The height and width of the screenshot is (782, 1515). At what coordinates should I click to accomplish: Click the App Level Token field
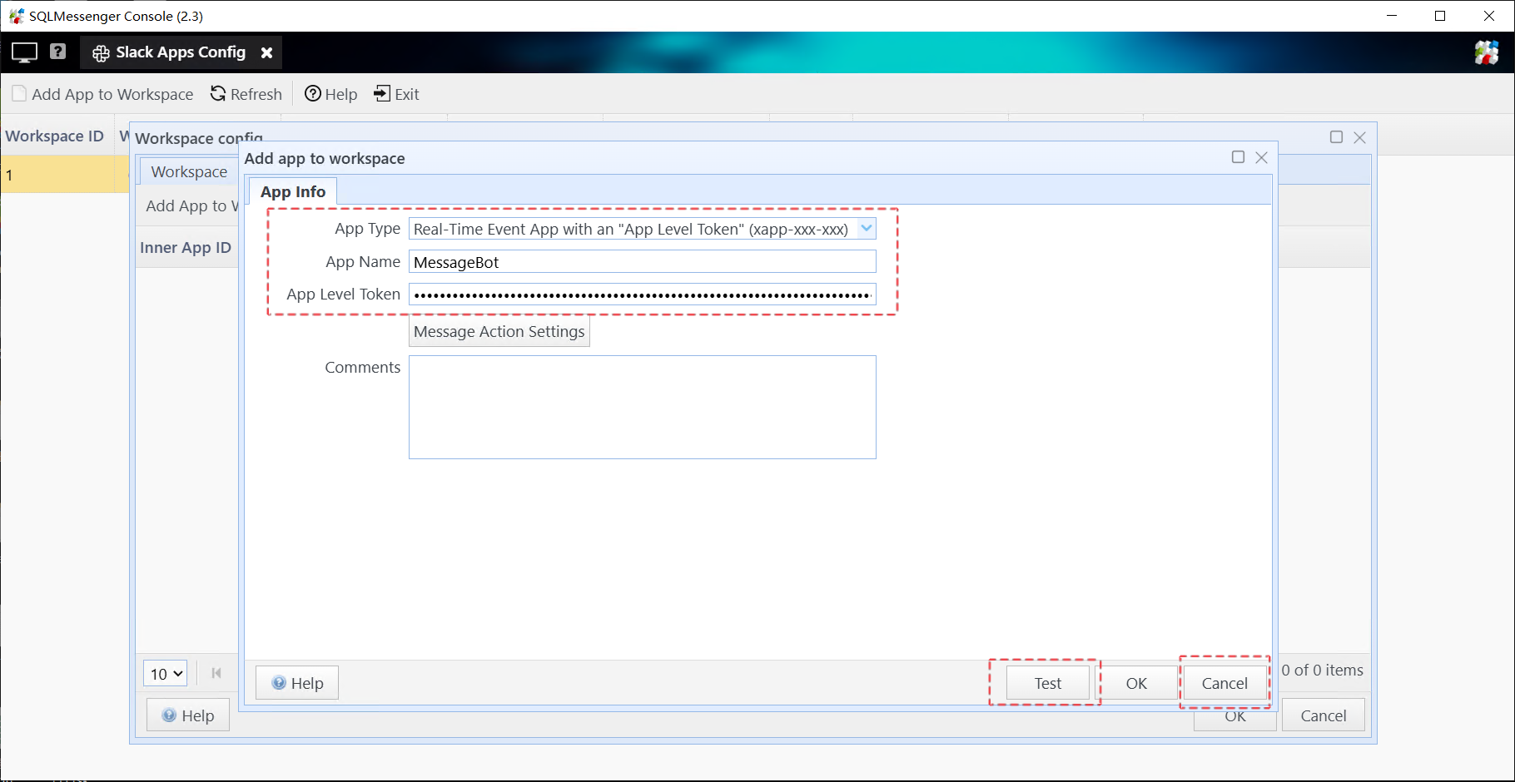[642, 294]
